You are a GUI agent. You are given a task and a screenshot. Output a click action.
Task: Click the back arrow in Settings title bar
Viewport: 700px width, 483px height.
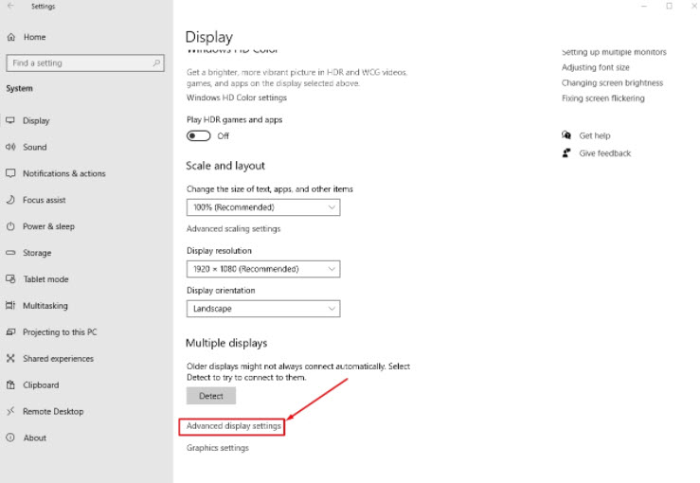(x=10, y=6)
